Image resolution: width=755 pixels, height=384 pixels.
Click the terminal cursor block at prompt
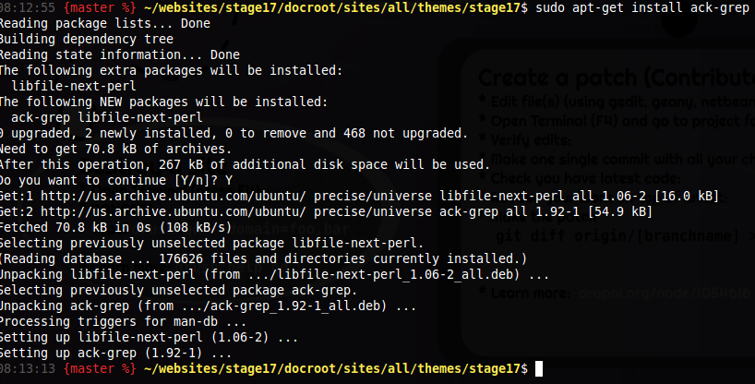539,368
